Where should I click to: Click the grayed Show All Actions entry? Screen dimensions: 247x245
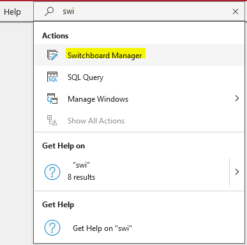coord(139,121)
